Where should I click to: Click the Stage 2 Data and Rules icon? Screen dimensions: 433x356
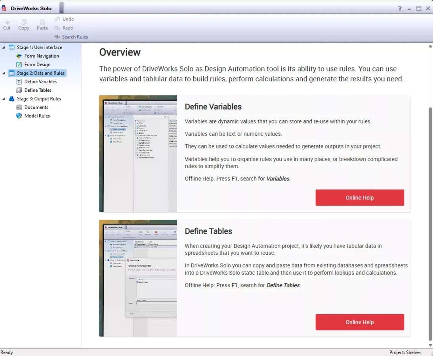click(x=11, y=73)
